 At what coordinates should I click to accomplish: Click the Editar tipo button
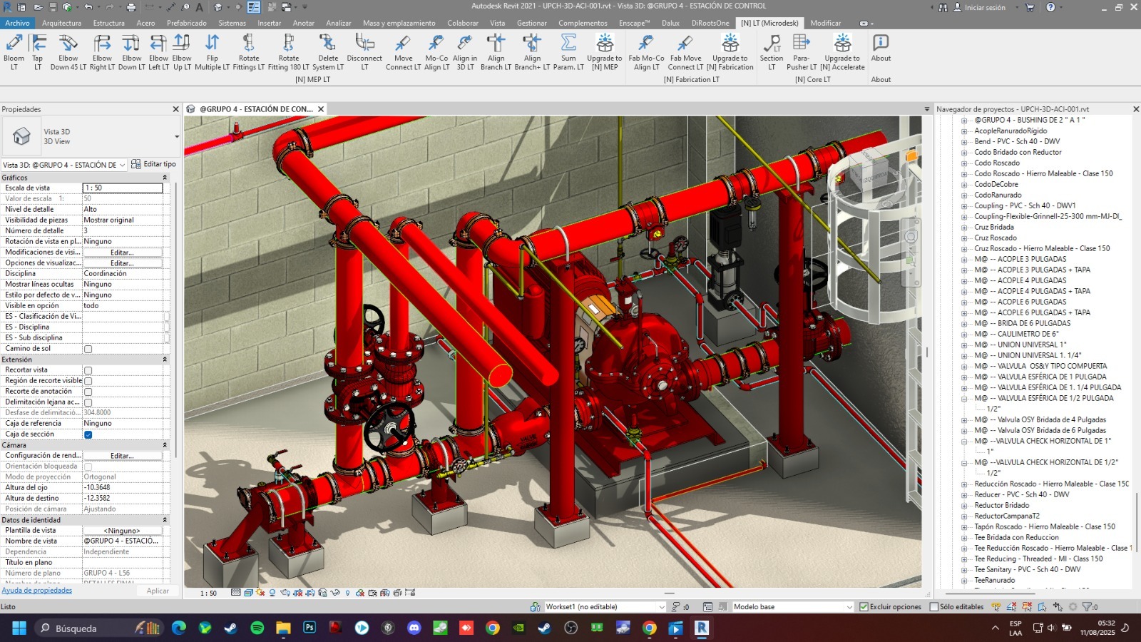tap(154, 164)
